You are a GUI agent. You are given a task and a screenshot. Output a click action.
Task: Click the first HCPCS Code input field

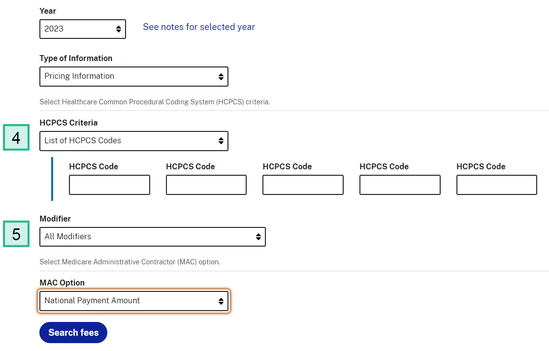click(x=109, y=185)
